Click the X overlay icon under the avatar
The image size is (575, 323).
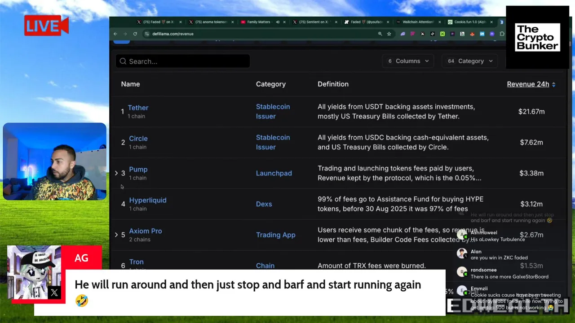(54, 293)
